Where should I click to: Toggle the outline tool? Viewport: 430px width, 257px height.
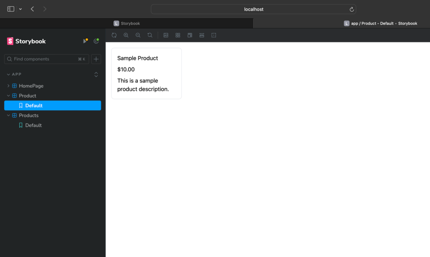tap(214, 35)
